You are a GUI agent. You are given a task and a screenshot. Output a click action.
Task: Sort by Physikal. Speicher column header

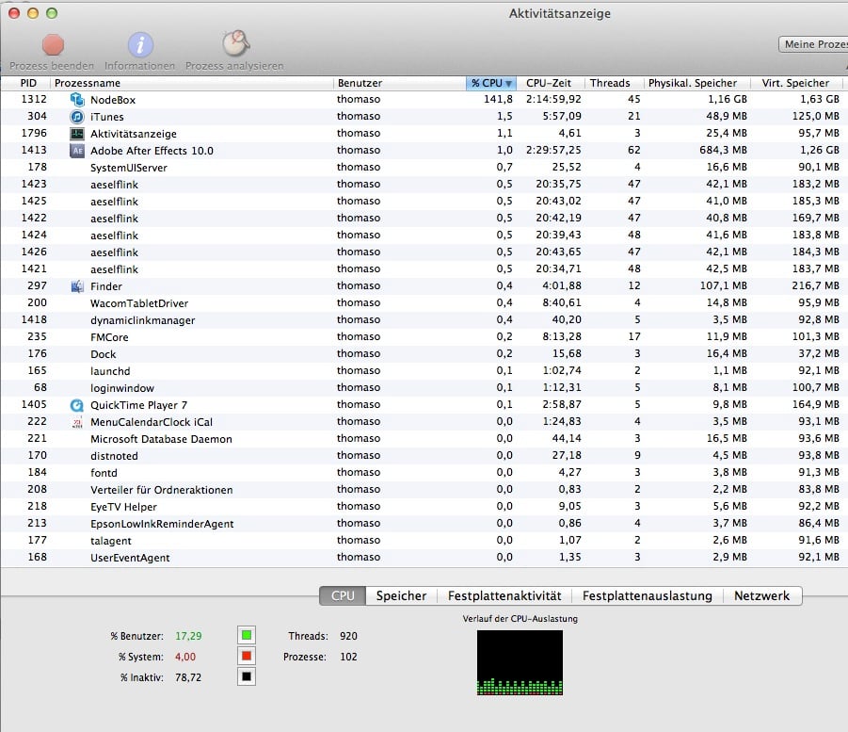pos(697,83)
